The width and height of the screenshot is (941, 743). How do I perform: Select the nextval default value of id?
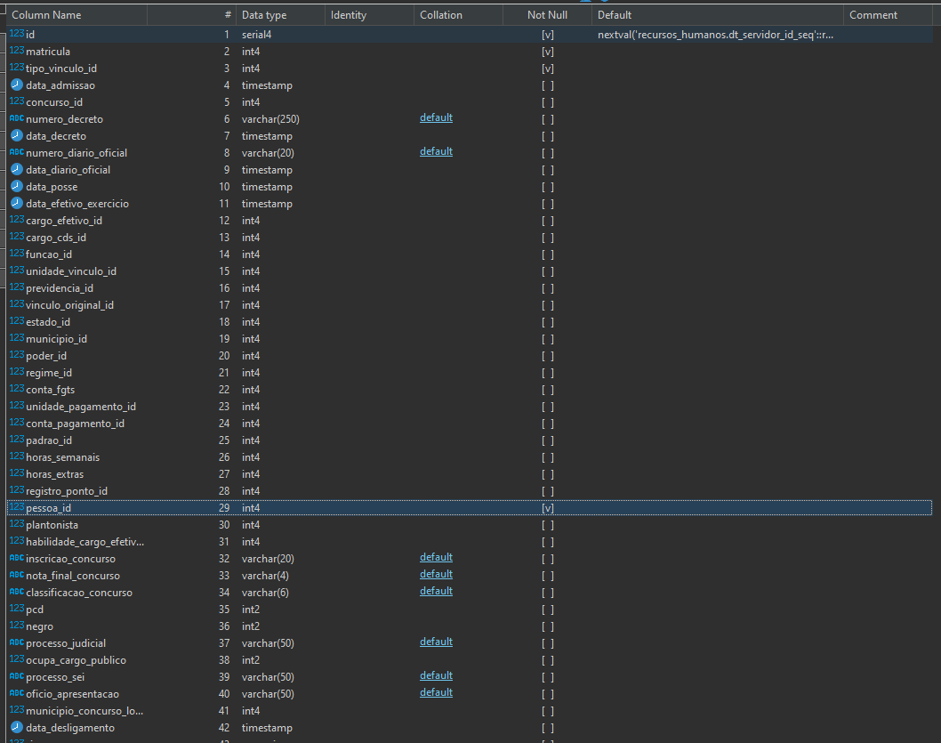[715, 35]
